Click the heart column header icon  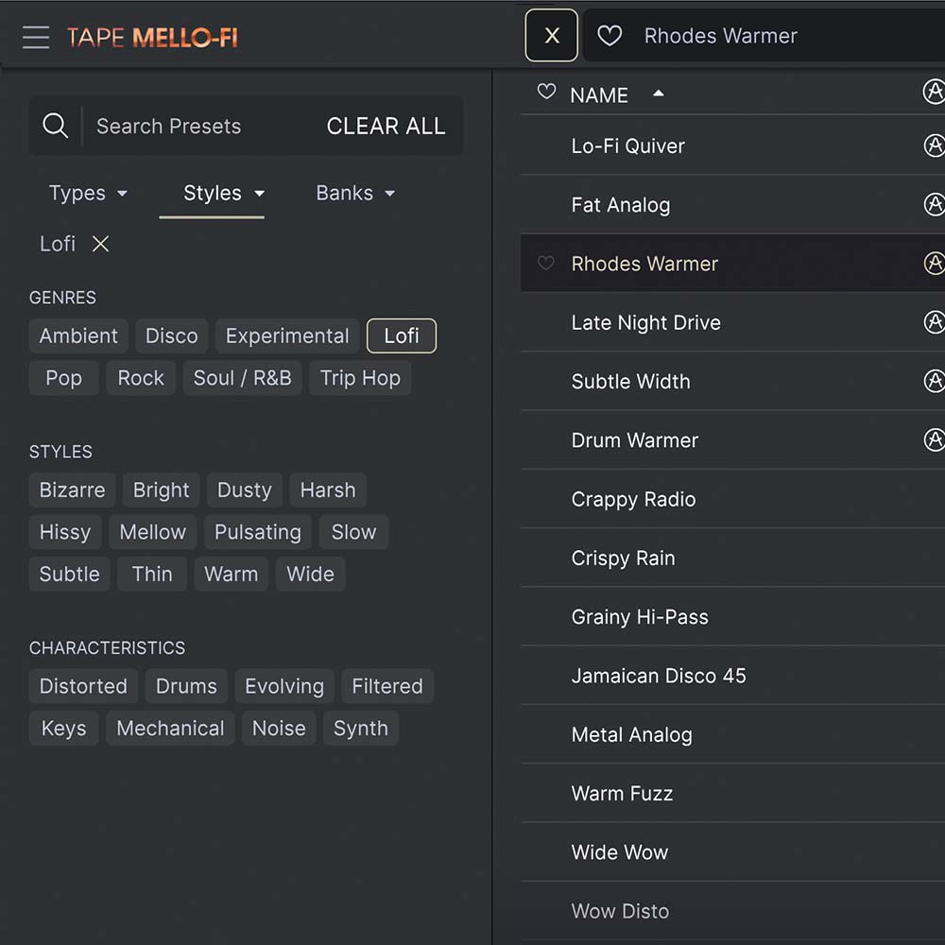(x=546, y=91)
